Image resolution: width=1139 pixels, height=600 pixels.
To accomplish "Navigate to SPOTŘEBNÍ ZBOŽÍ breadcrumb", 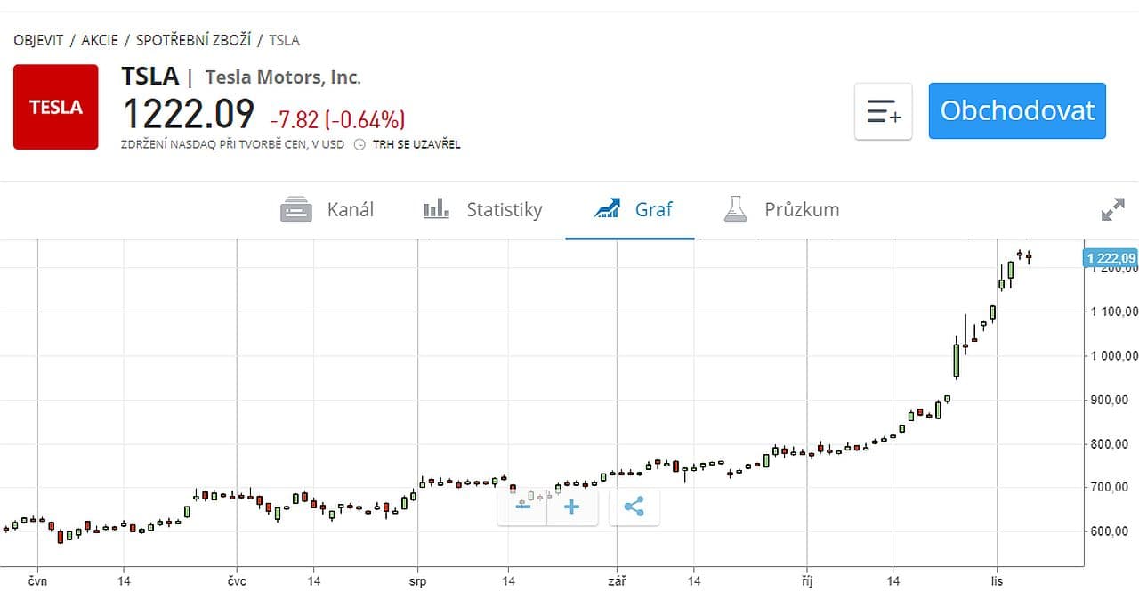I will pyautogui.click(x=192, y=40).
